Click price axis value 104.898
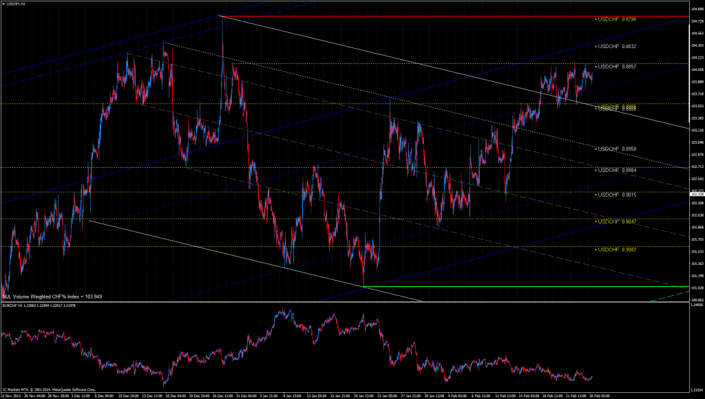705x399 pixels. (x=697, y=9)
